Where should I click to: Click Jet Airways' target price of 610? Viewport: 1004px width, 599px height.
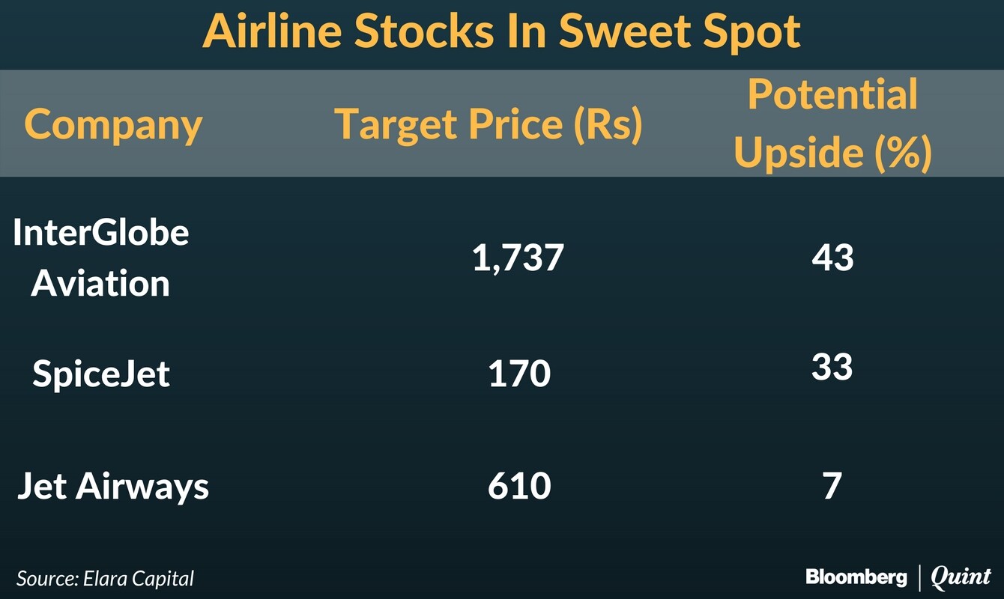tap(519, 487)
